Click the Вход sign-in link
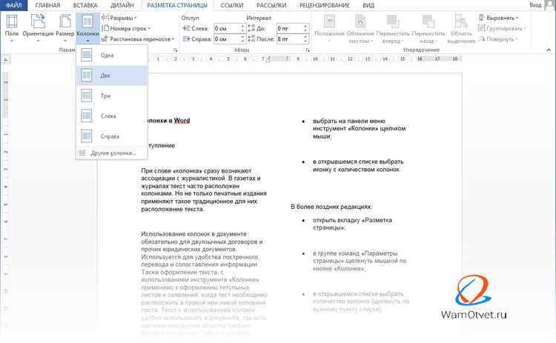Image resolution: width=556 pixels, height=343 pixels. [535, 5]
